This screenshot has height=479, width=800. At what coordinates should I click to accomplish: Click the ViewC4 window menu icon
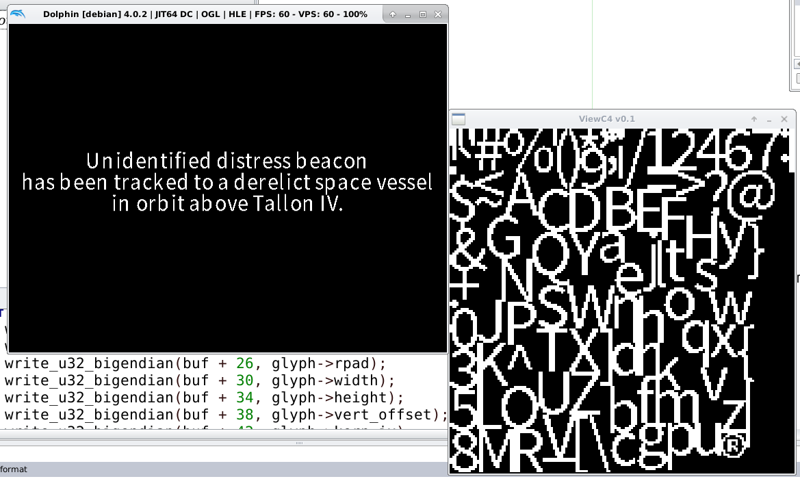coord(459,119)
